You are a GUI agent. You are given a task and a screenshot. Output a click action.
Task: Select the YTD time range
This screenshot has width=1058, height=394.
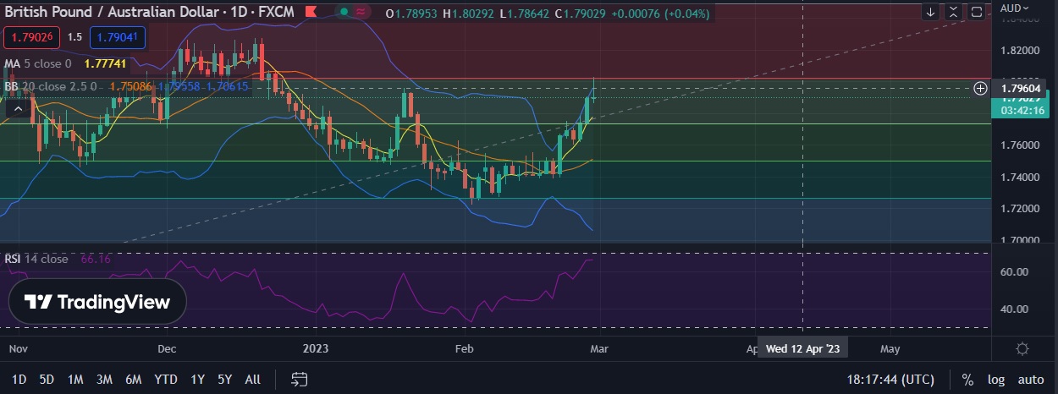tap(165, 380)
